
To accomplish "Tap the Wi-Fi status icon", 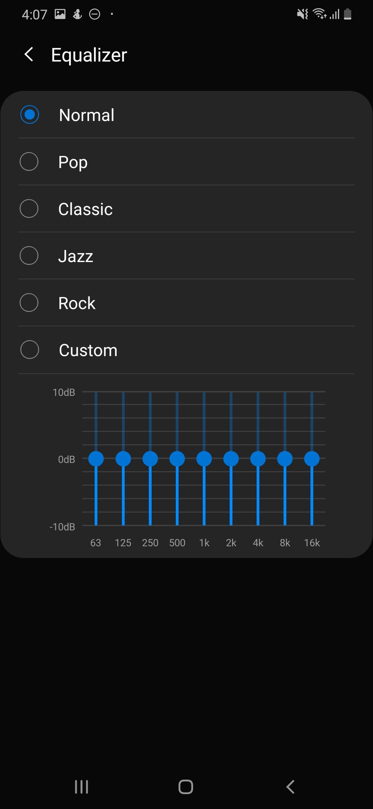I will pos(319,14).
